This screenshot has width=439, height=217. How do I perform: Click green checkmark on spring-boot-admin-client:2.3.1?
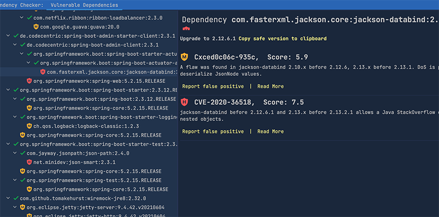tap(22, 45)
